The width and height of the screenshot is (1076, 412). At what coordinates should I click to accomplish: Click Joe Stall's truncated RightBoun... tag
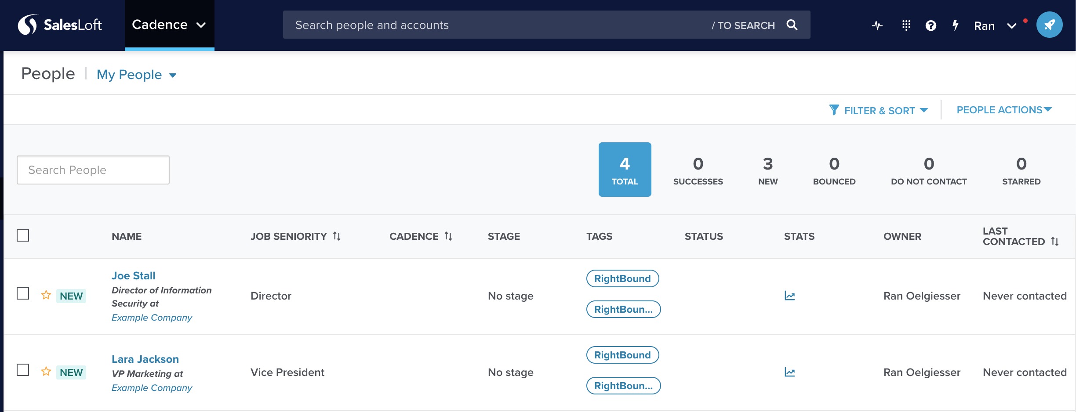(x=623, y=309)
